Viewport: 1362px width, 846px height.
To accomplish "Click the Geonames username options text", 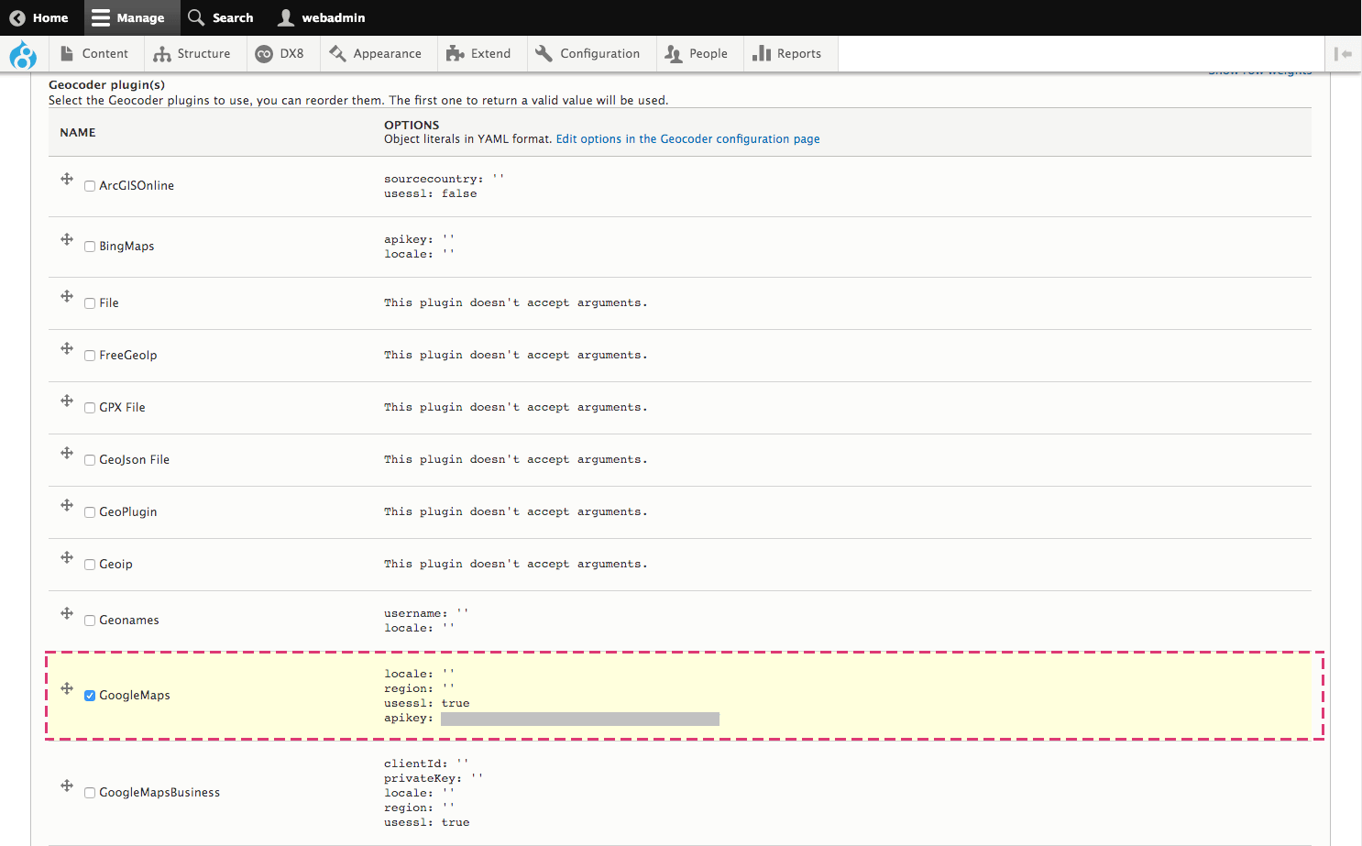I will pos(426,613).
